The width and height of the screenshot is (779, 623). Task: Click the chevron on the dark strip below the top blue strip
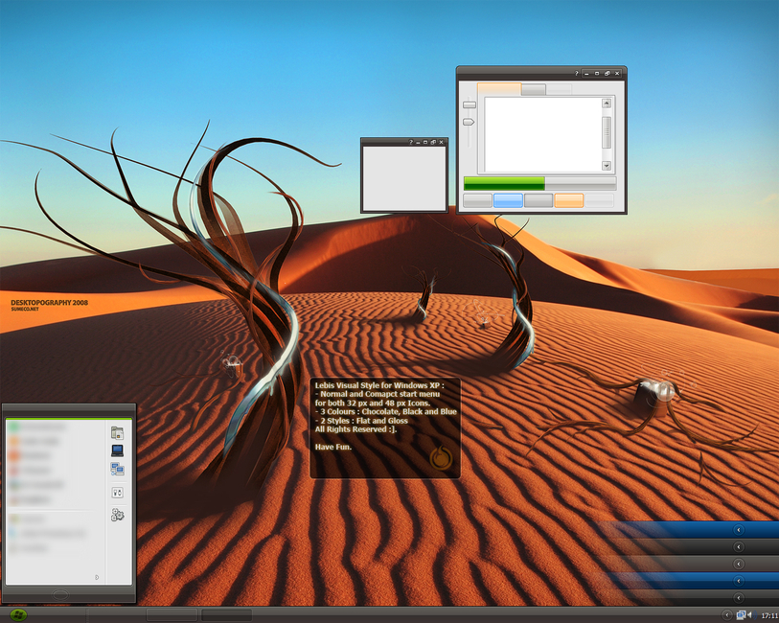point(738,546)
